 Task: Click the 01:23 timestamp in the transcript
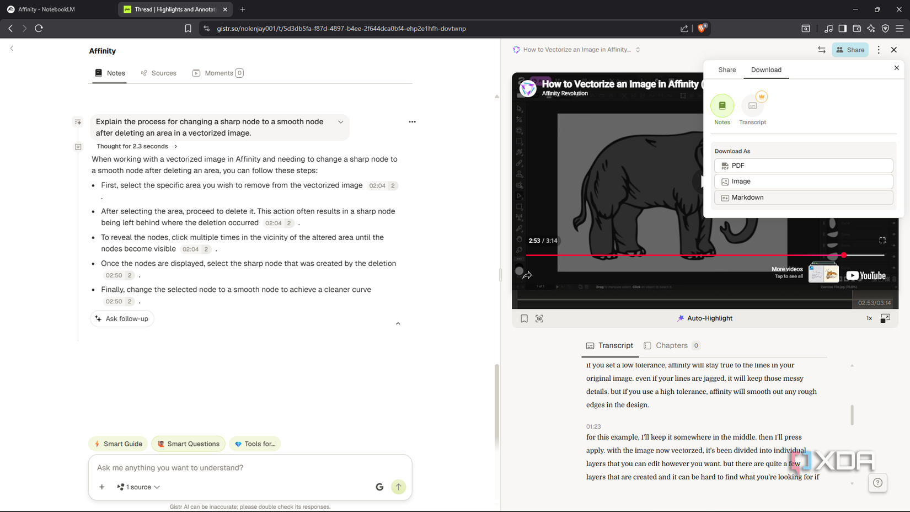point(593,426)
